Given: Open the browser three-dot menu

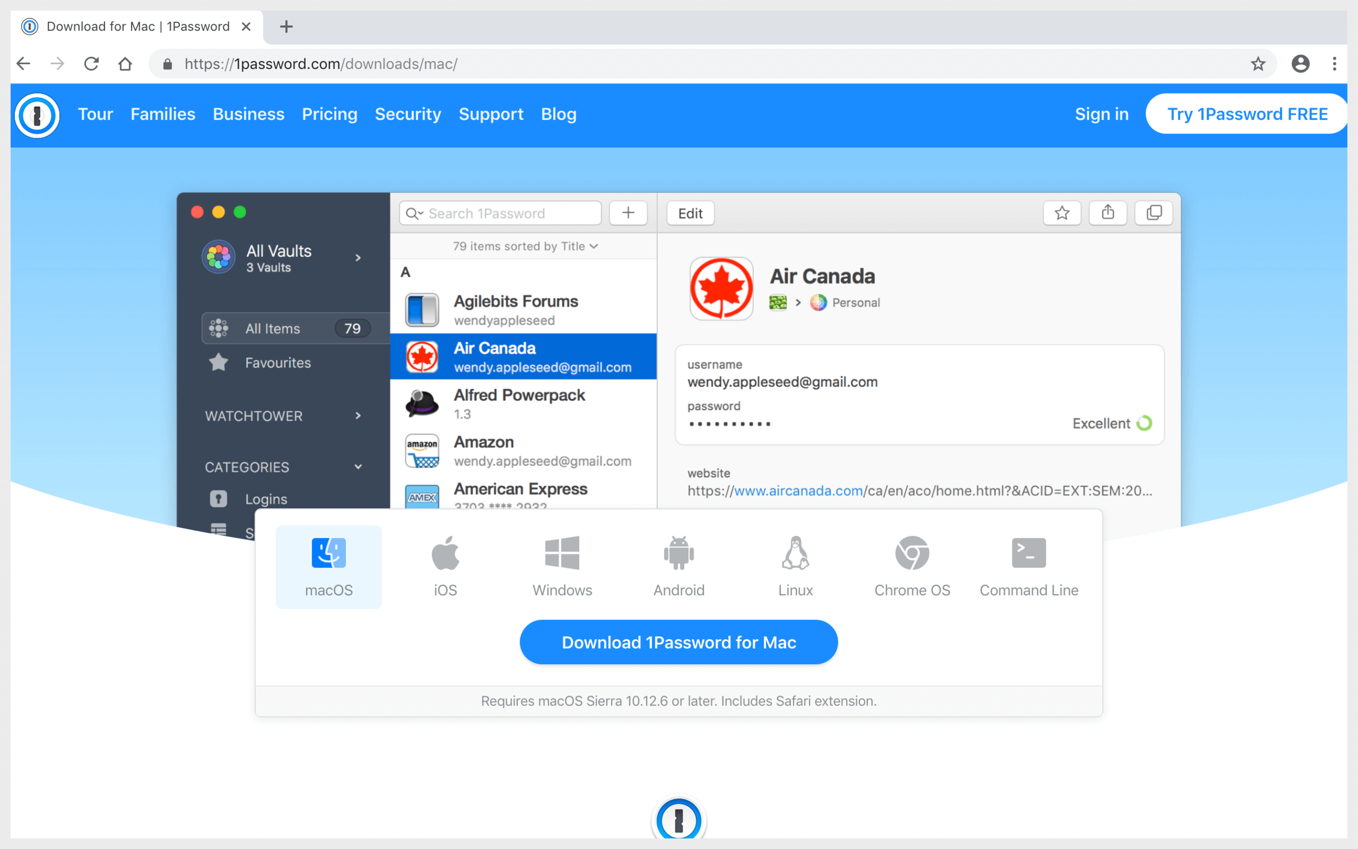Looking at the screenshot, I should tap(1335, 64).
